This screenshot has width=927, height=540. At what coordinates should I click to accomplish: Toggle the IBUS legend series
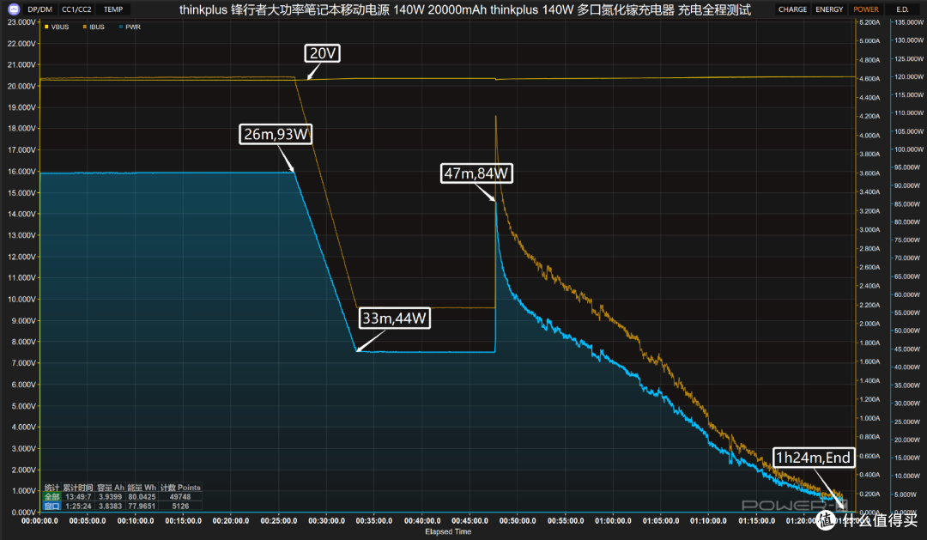pyautogui.click(x=94, y=27)
